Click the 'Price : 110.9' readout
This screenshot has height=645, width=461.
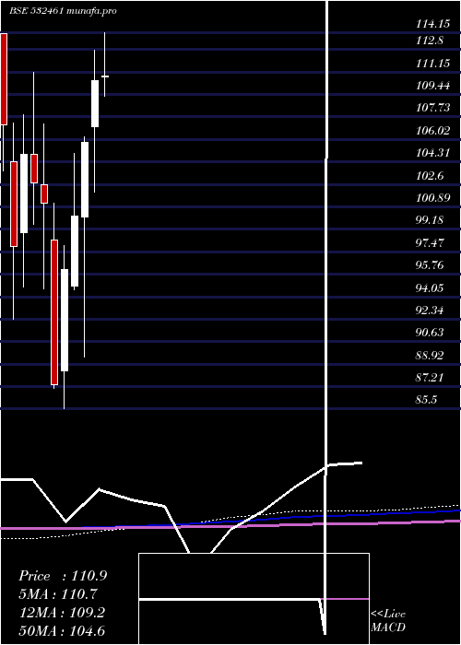(x=63, y=576)
